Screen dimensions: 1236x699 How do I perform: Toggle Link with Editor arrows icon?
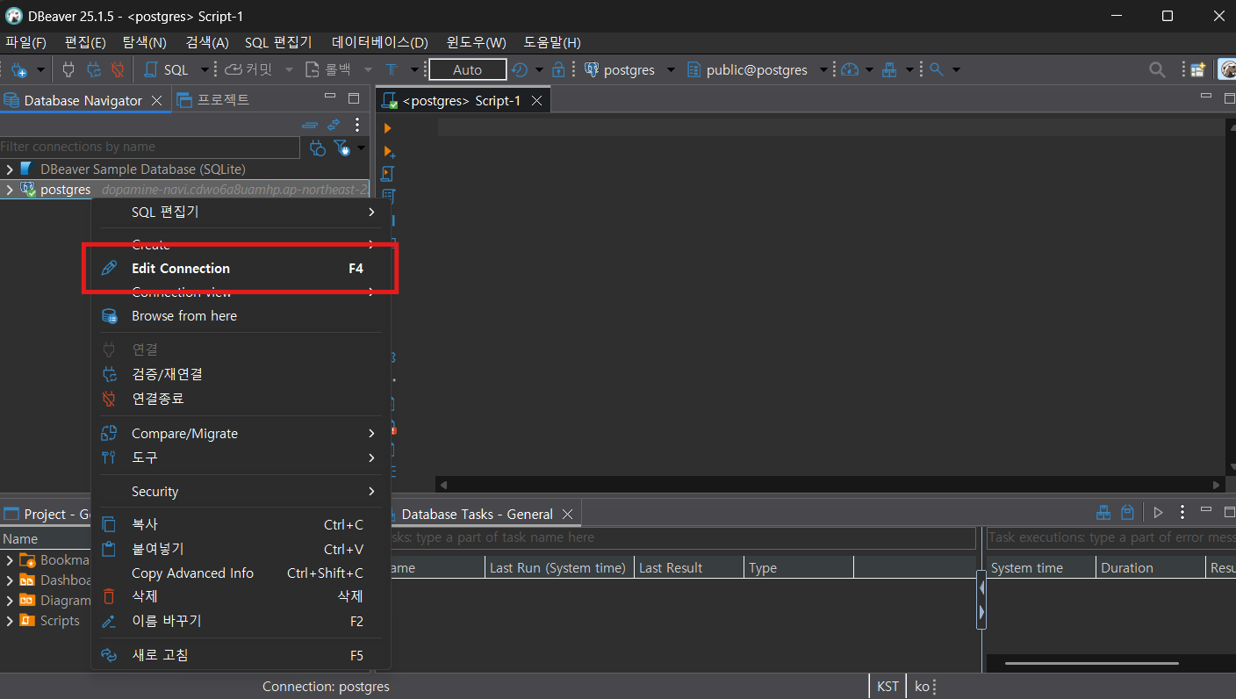click(334, 126)
